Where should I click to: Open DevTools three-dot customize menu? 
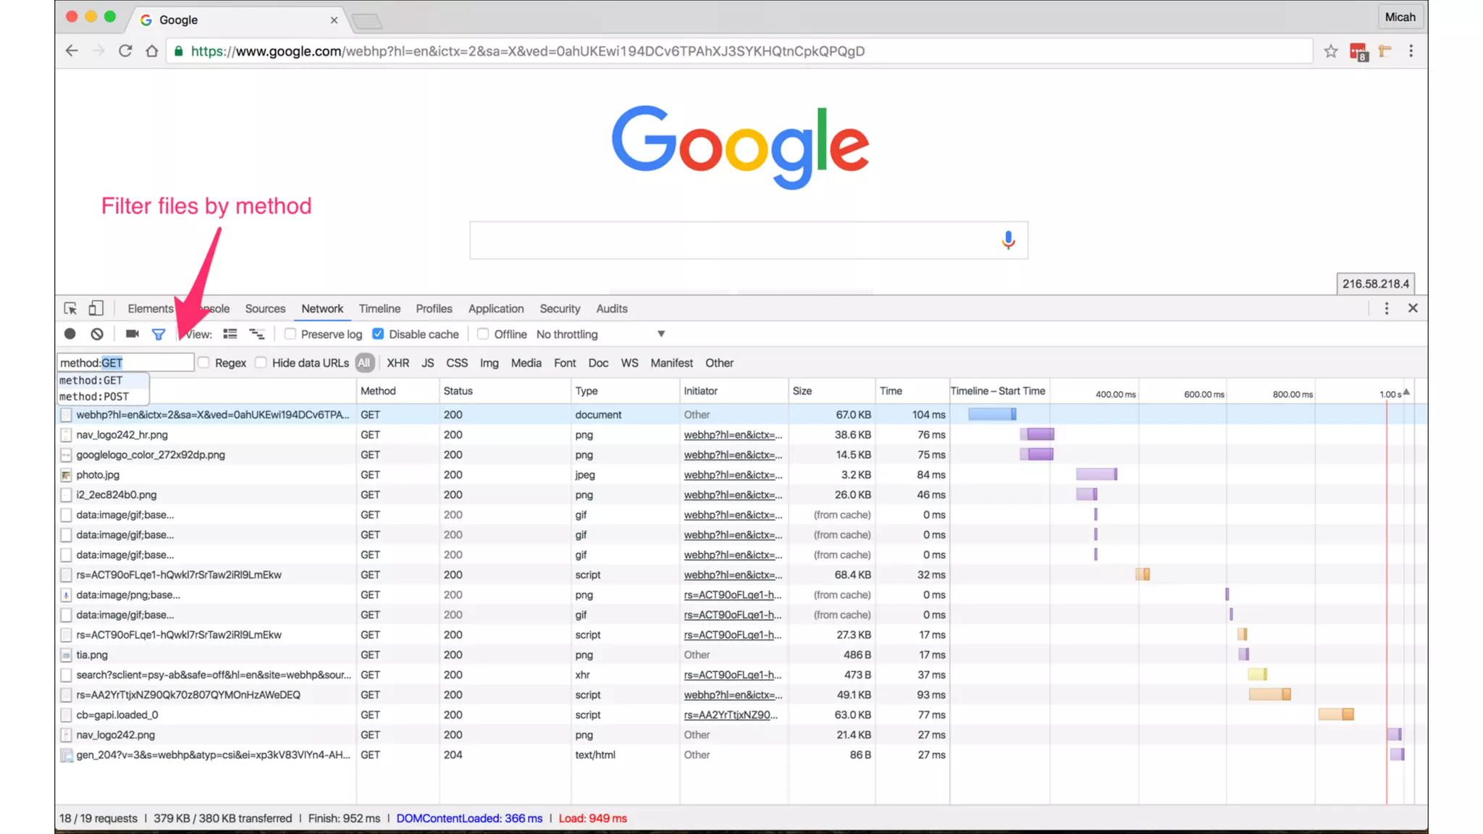tap(1386, 308)
